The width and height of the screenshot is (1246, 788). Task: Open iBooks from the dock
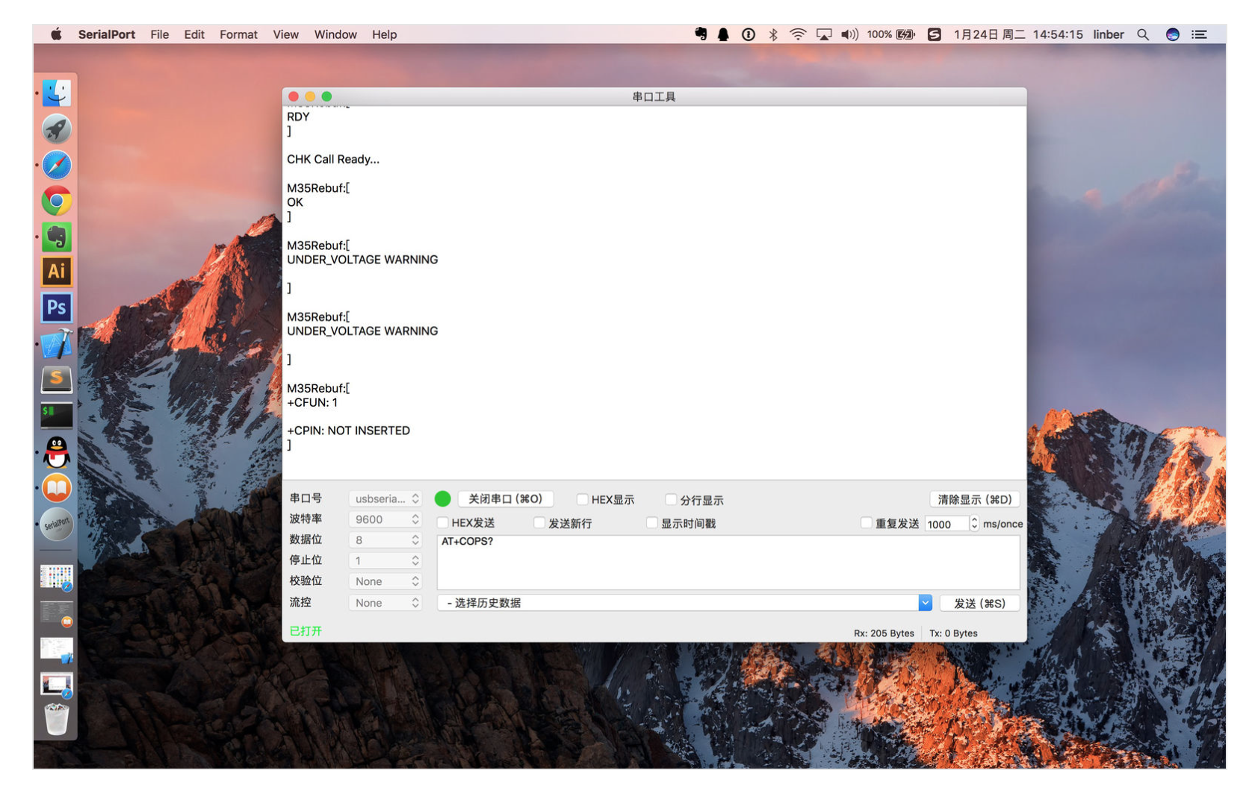57,488
